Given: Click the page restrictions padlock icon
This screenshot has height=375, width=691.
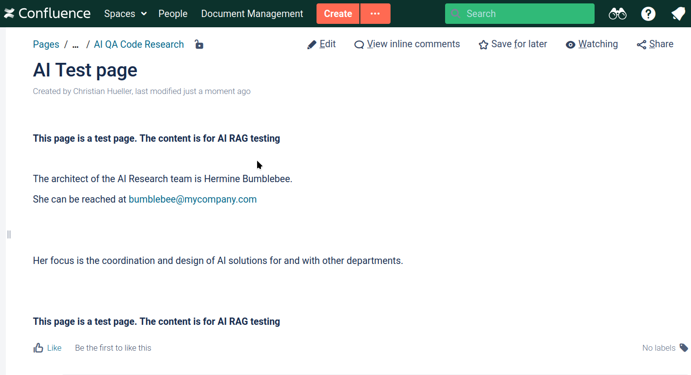Looking at the screenshot, I should [x=199, y=44].
